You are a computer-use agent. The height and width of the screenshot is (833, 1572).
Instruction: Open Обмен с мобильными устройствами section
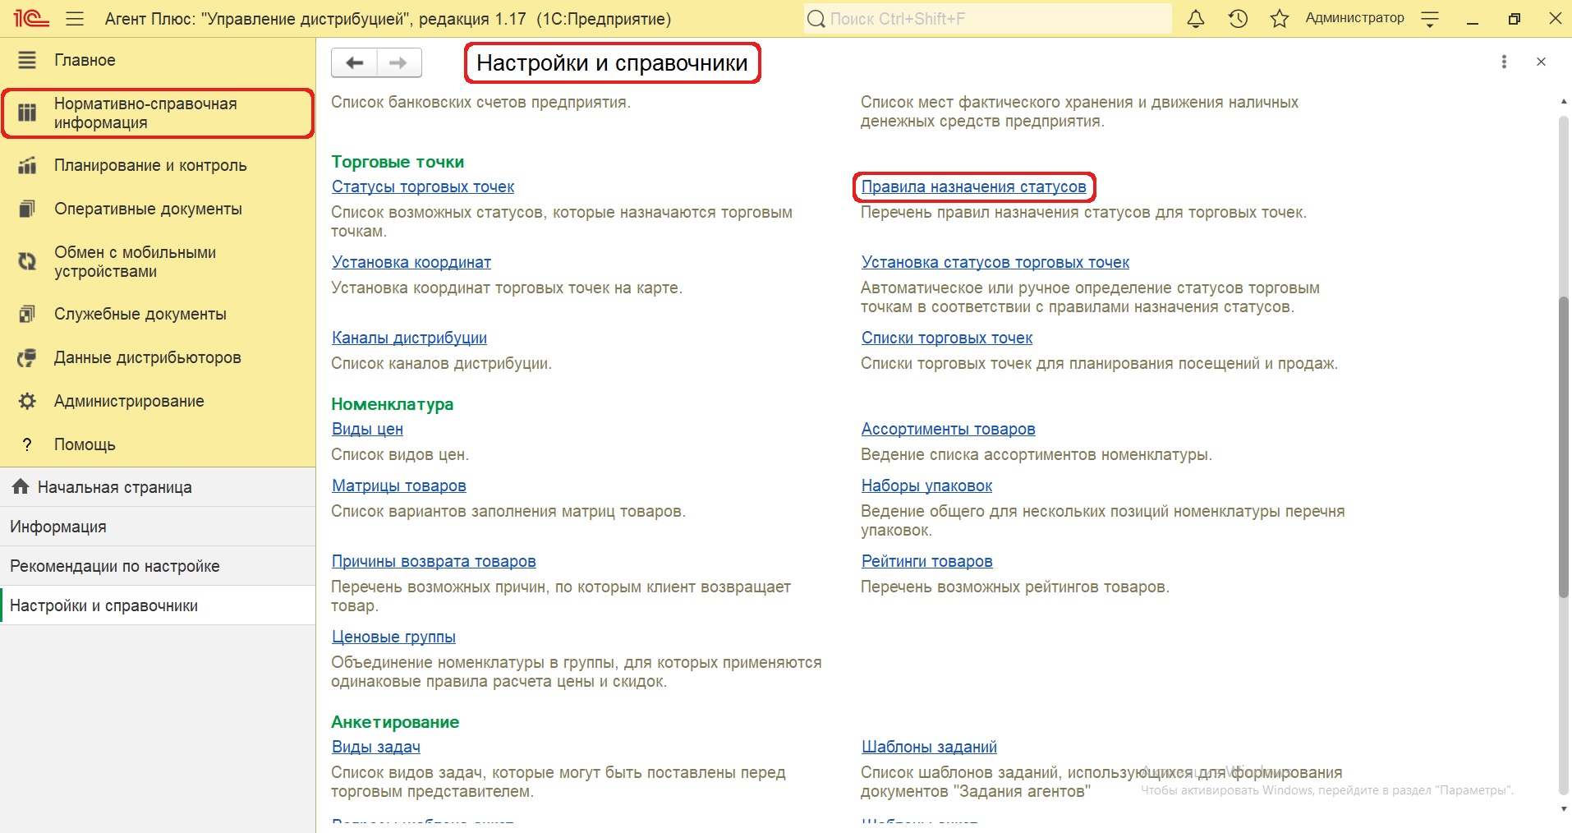coord(158,262)
